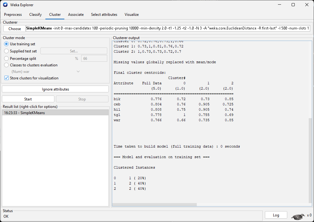
Task: Click the Ignore attributes button
Action: click(x=55, y=89)
